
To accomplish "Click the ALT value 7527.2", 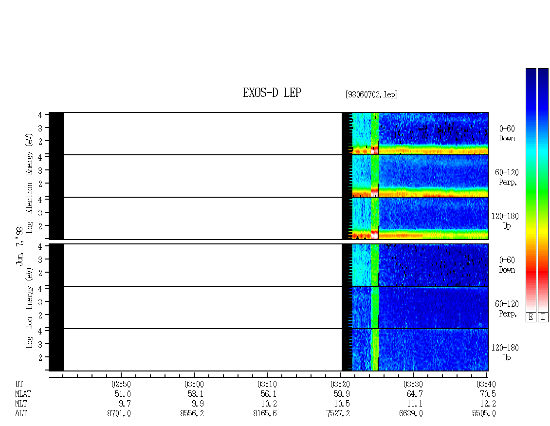I will click(338, 414).
